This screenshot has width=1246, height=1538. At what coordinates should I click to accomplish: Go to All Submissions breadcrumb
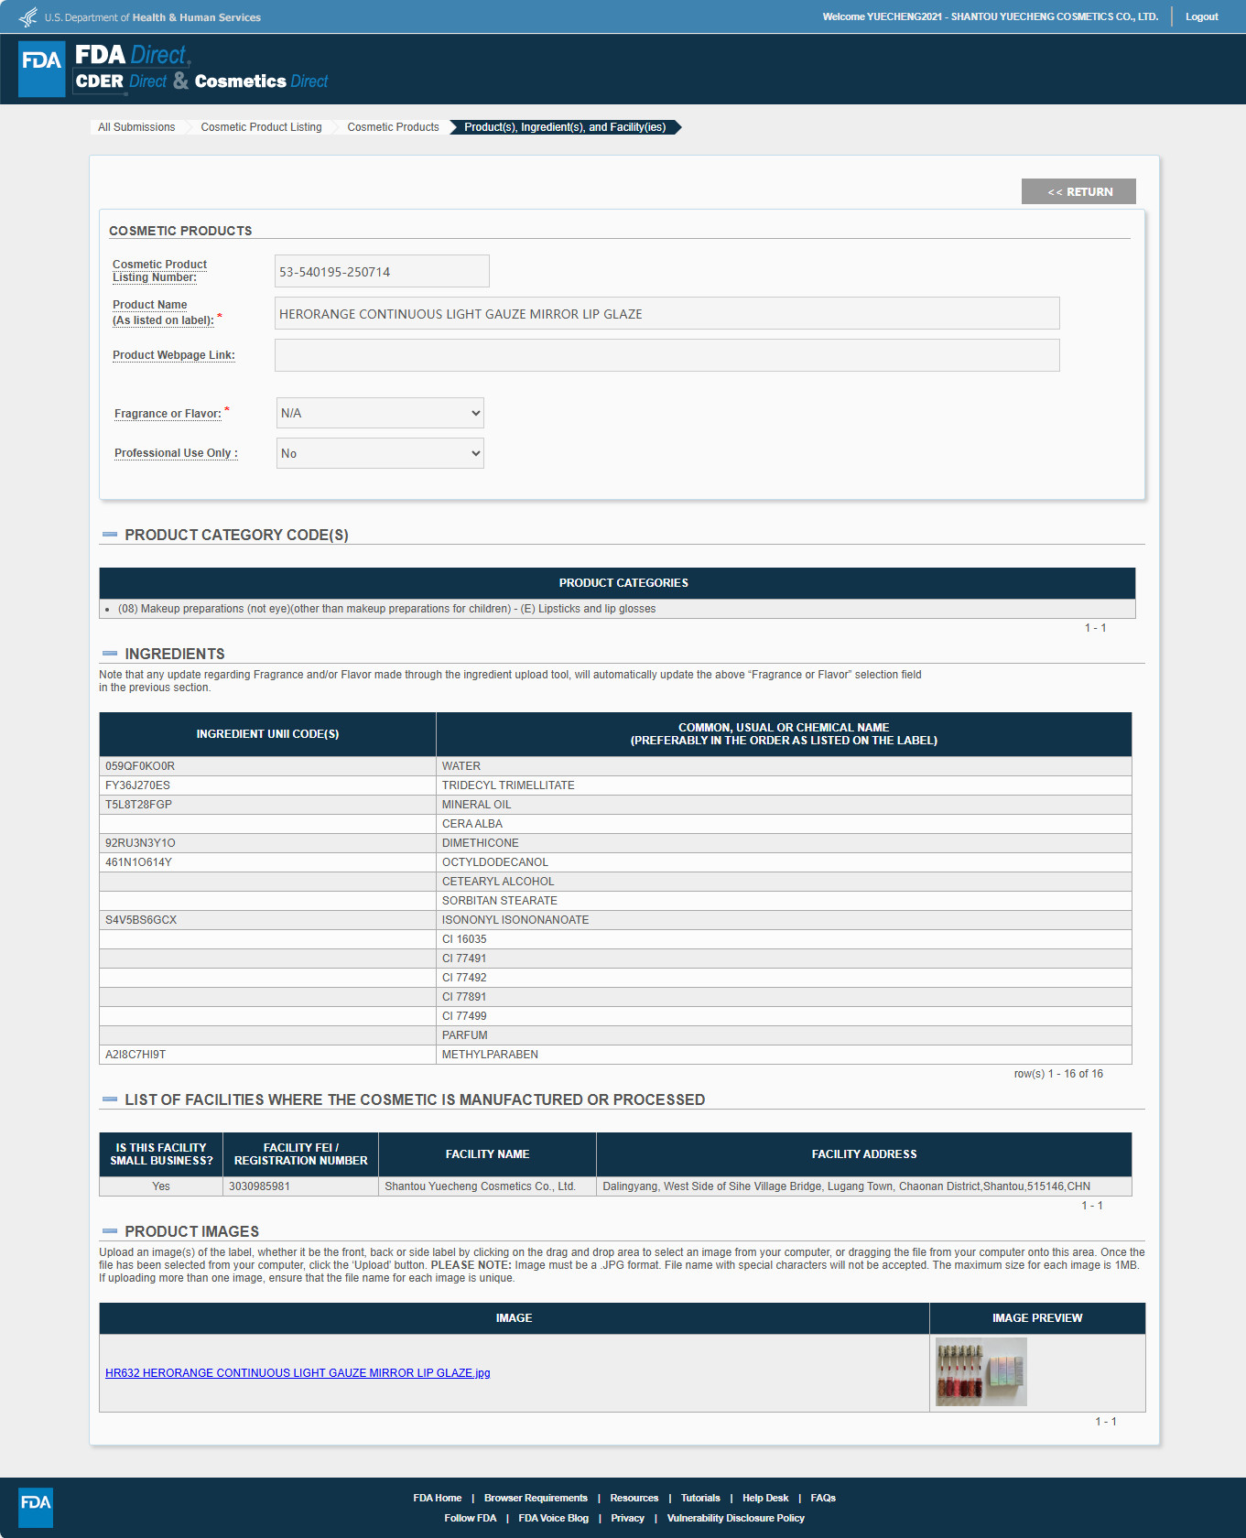[136, 127]
